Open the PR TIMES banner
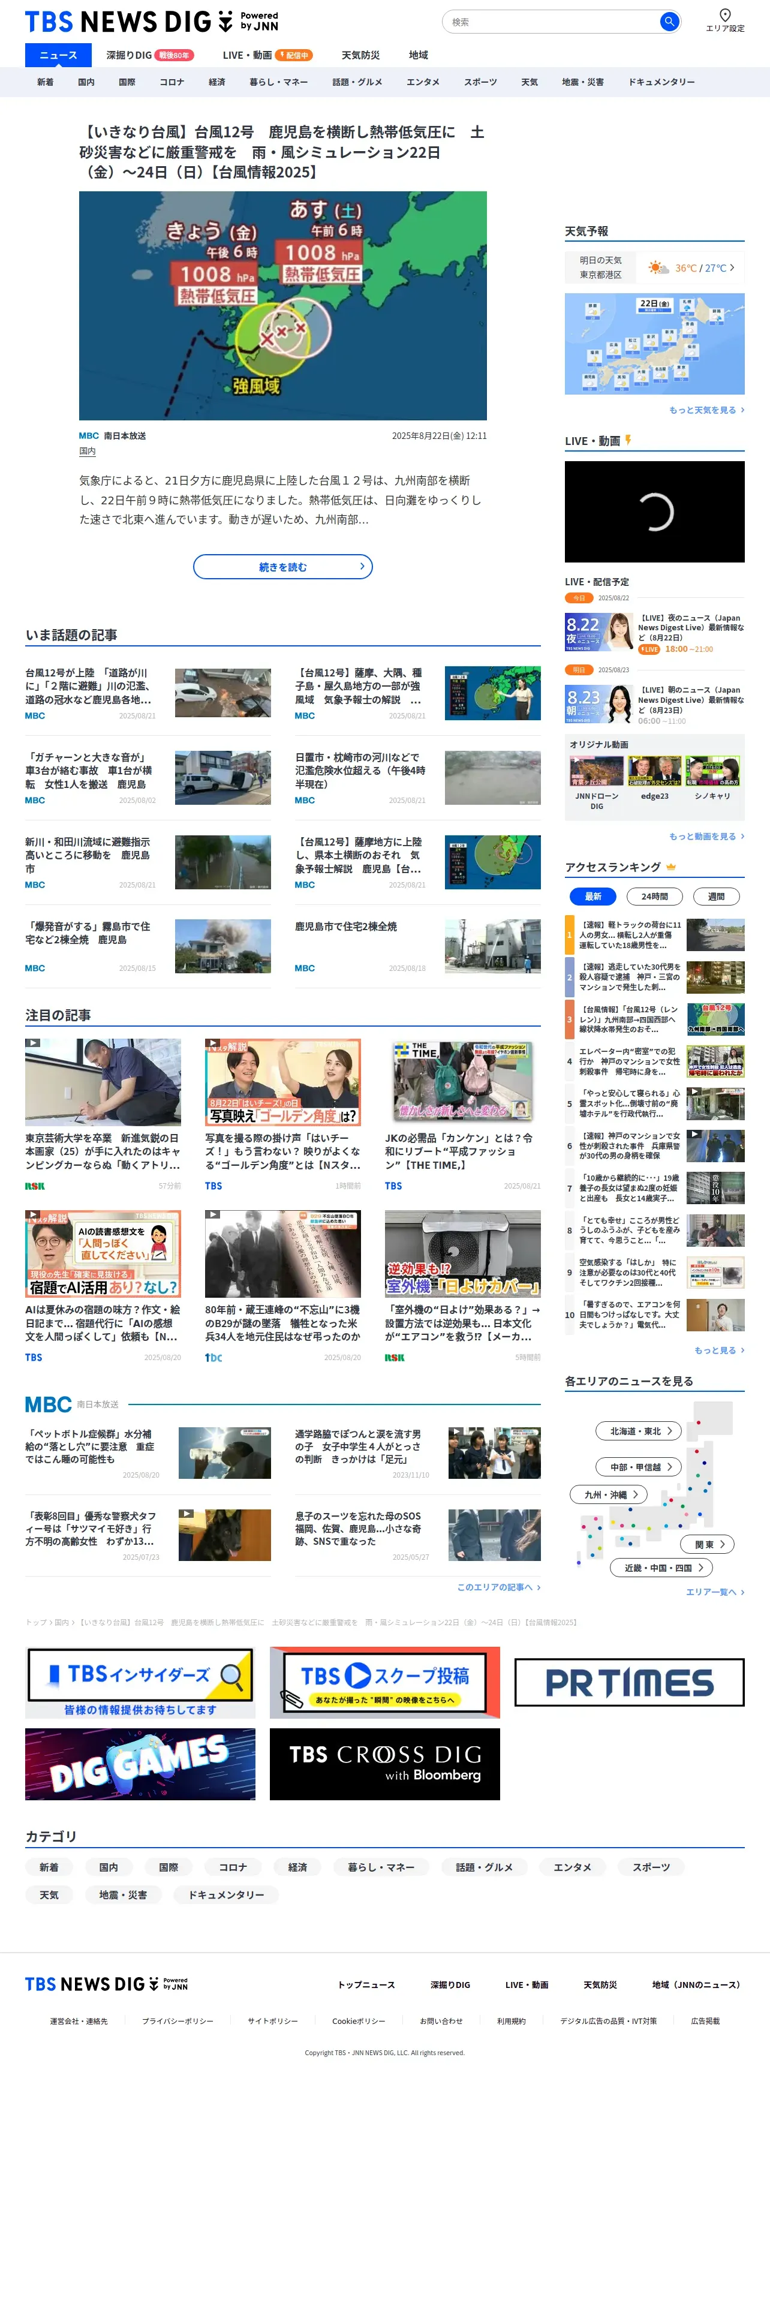770x2310 pixels. [x=629, y=1682]
